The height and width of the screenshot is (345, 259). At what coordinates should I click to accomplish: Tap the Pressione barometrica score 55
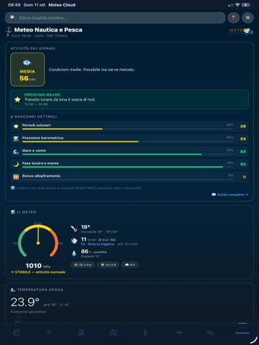(243, 139)
